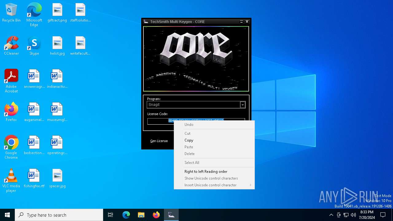The height and width of the screenshot is (221, 393).
Task: Click the Gen License button
Action: click(159, 141)
